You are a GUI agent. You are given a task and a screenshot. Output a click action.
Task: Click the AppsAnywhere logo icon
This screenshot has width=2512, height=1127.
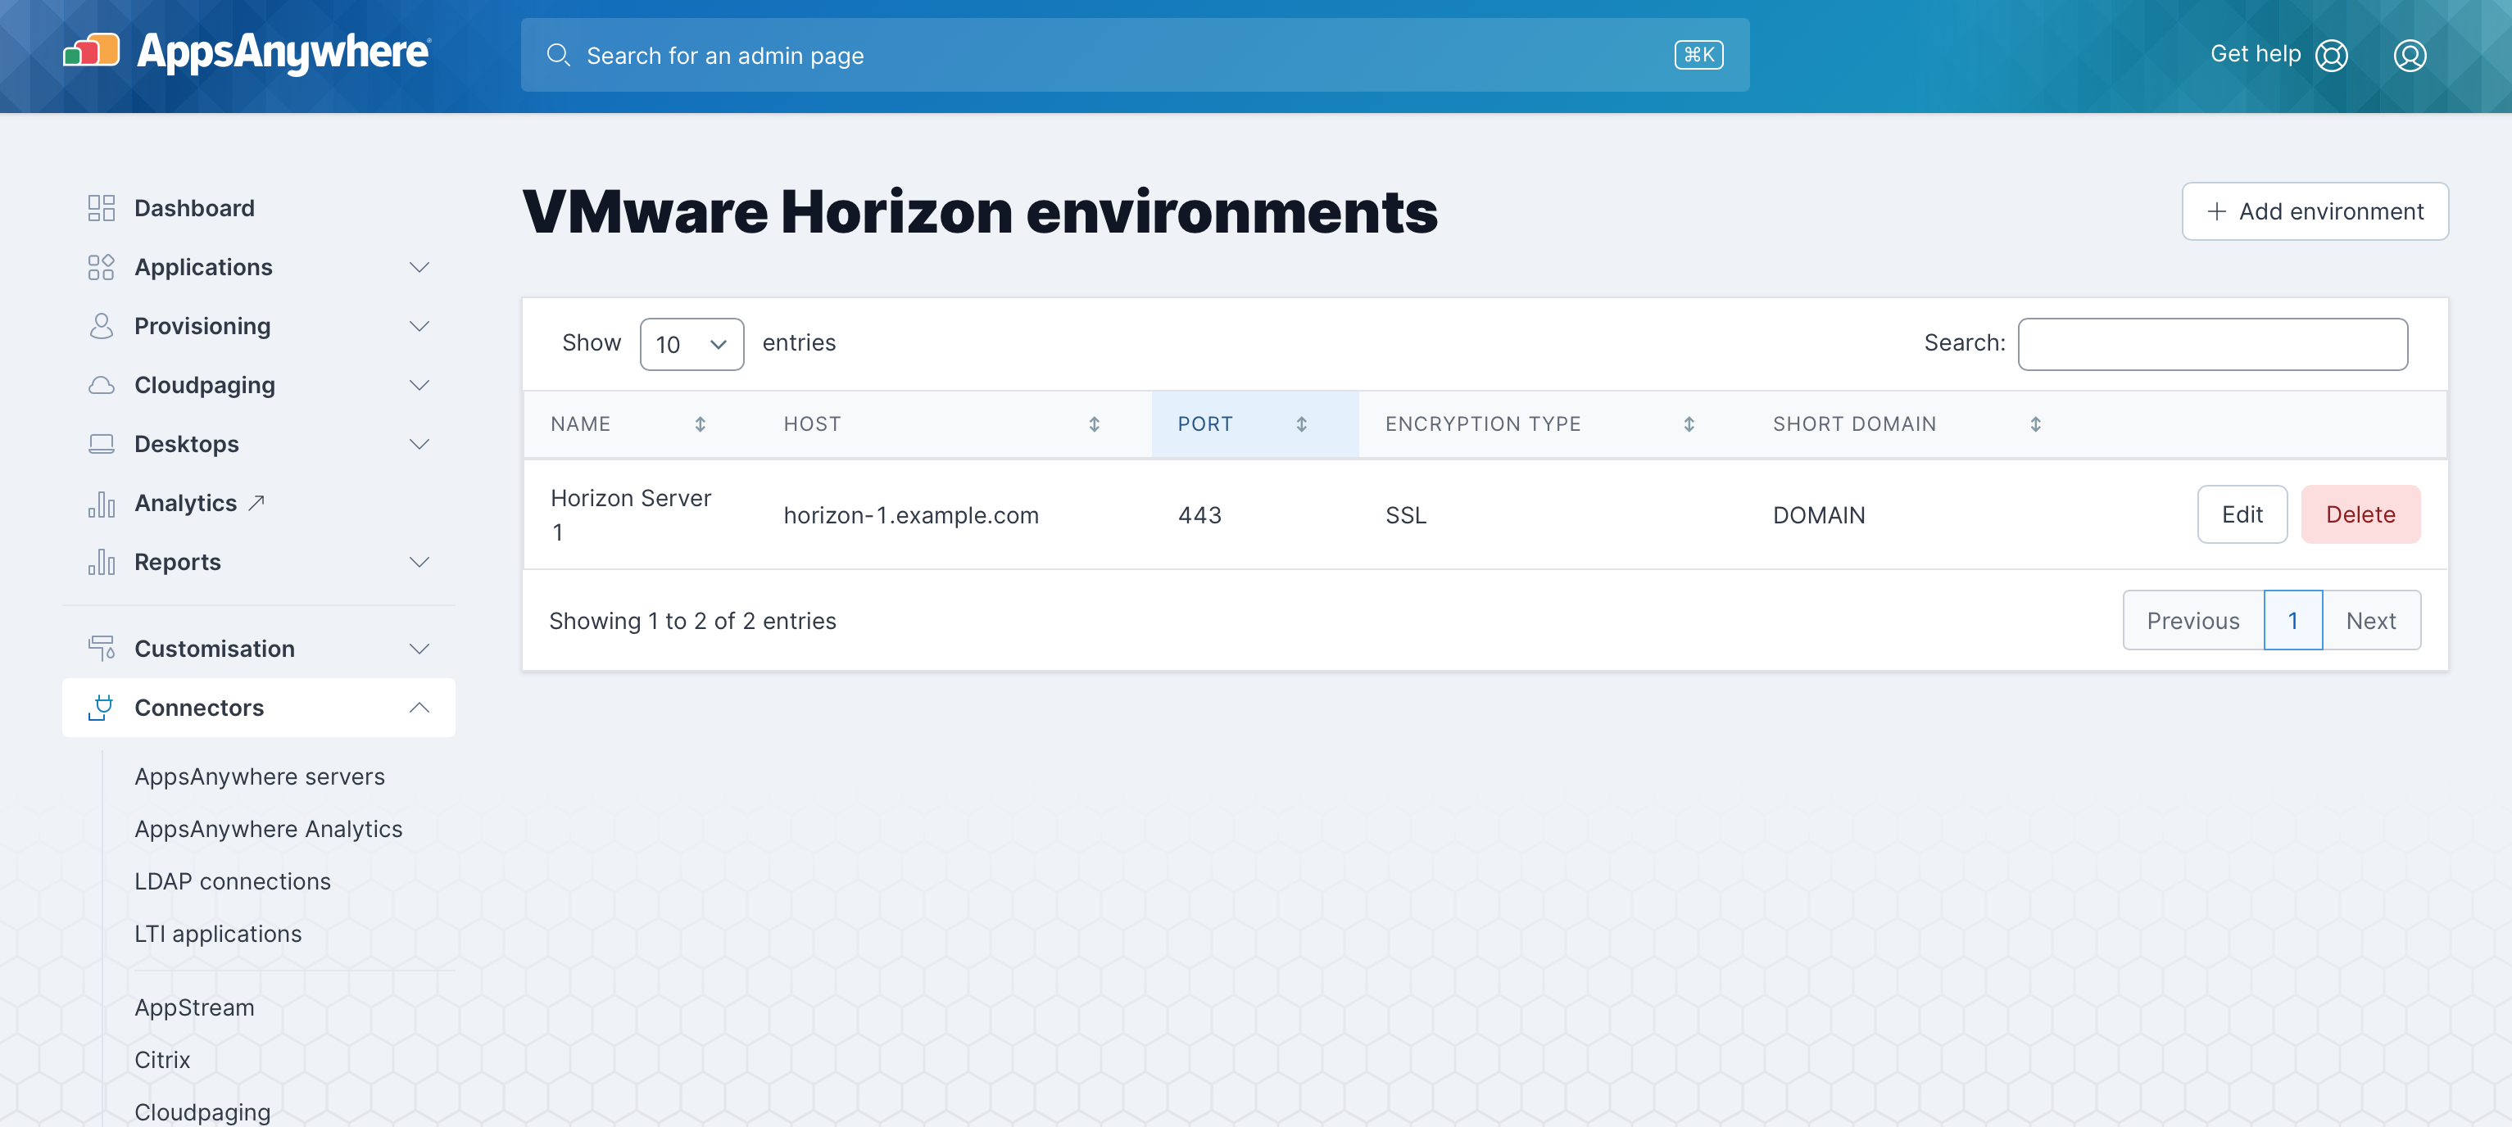[92, 52]
